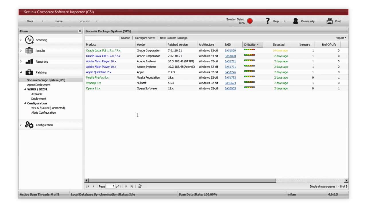This screenshot has width=367, height=206.
Task: Sort by Patched Version column header
Action: [182, 45]
